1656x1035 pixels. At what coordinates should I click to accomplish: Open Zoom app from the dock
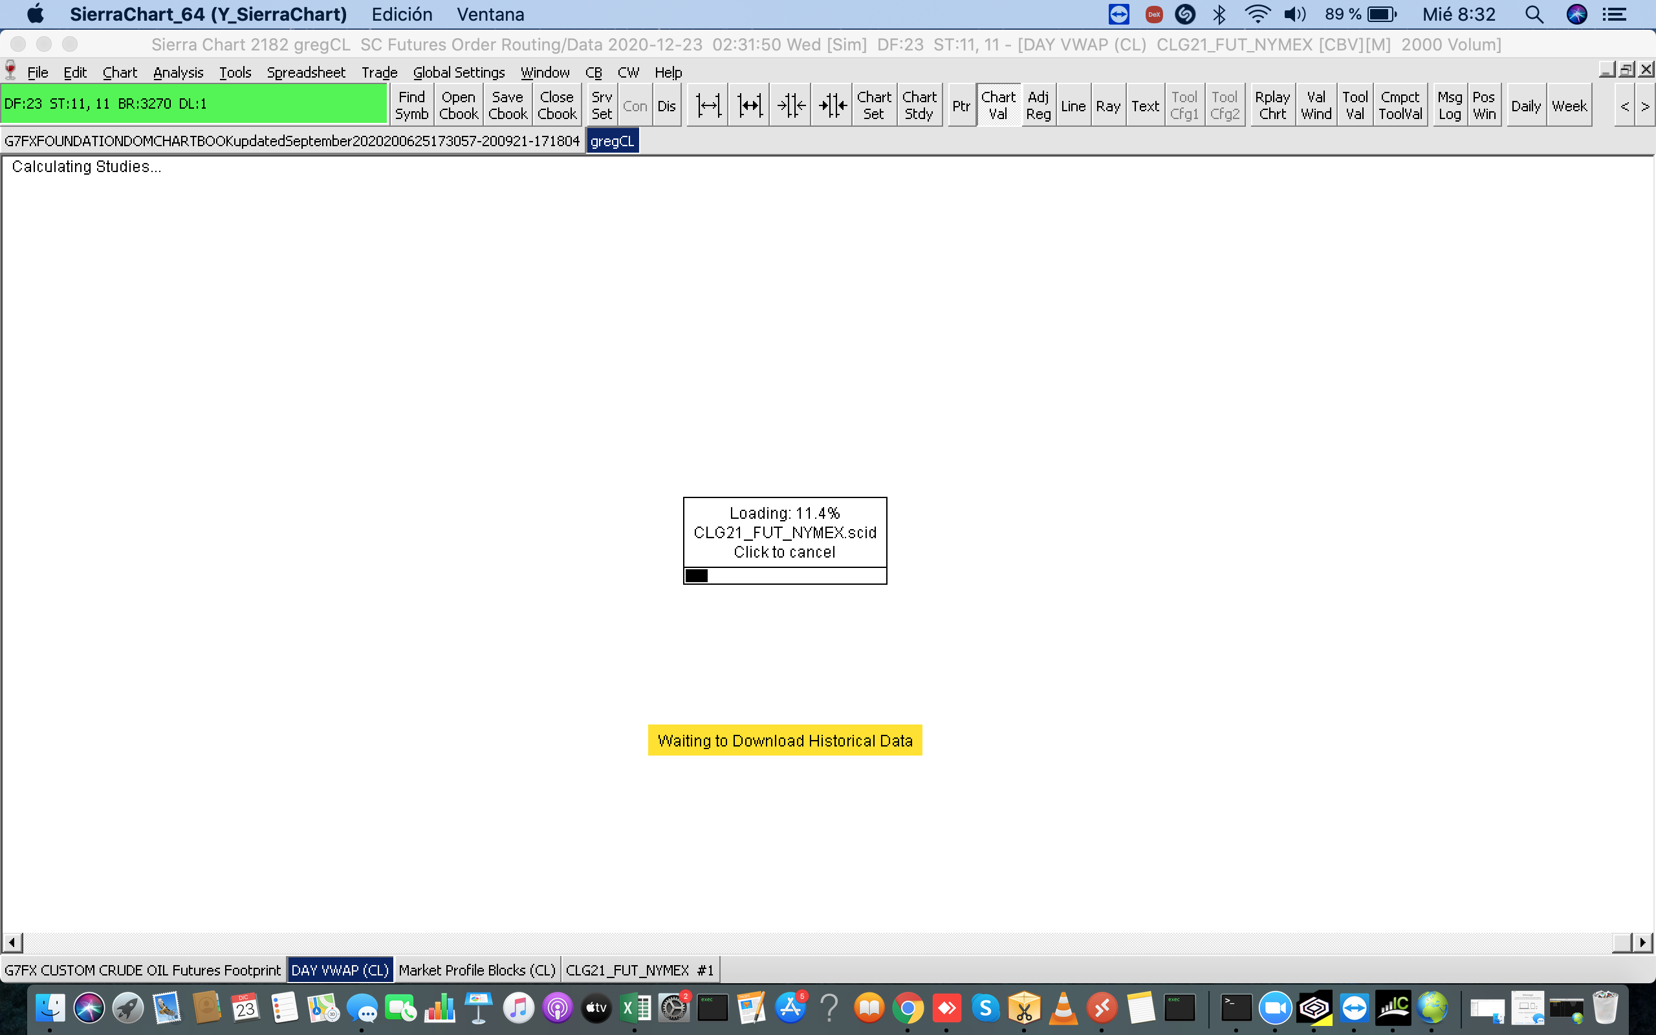coord(1275,1008)
